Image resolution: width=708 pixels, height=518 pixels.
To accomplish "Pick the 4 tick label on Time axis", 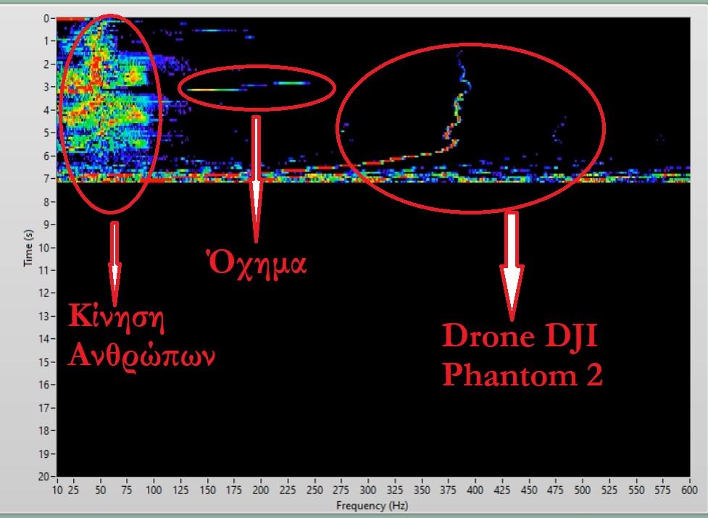I will point(46,110).
